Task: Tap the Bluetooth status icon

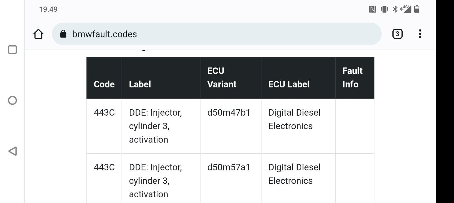Action: 395,9
